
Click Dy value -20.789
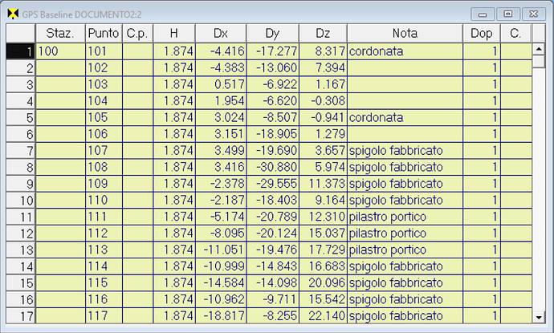tap(273, 217)
